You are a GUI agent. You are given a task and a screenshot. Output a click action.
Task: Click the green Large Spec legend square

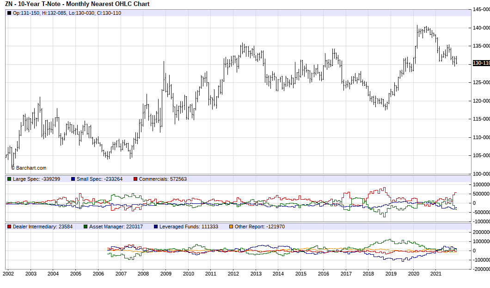click(x=9, y=179)
